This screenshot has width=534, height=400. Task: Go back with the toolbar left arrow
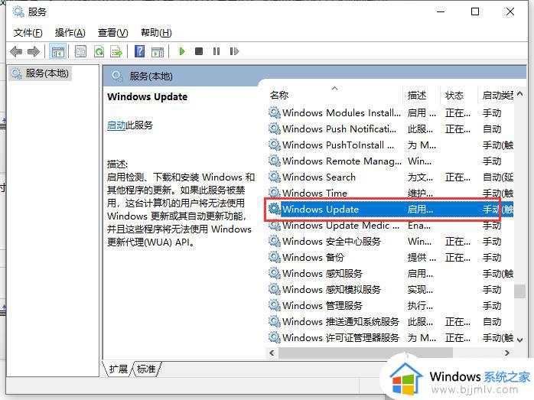16,52
